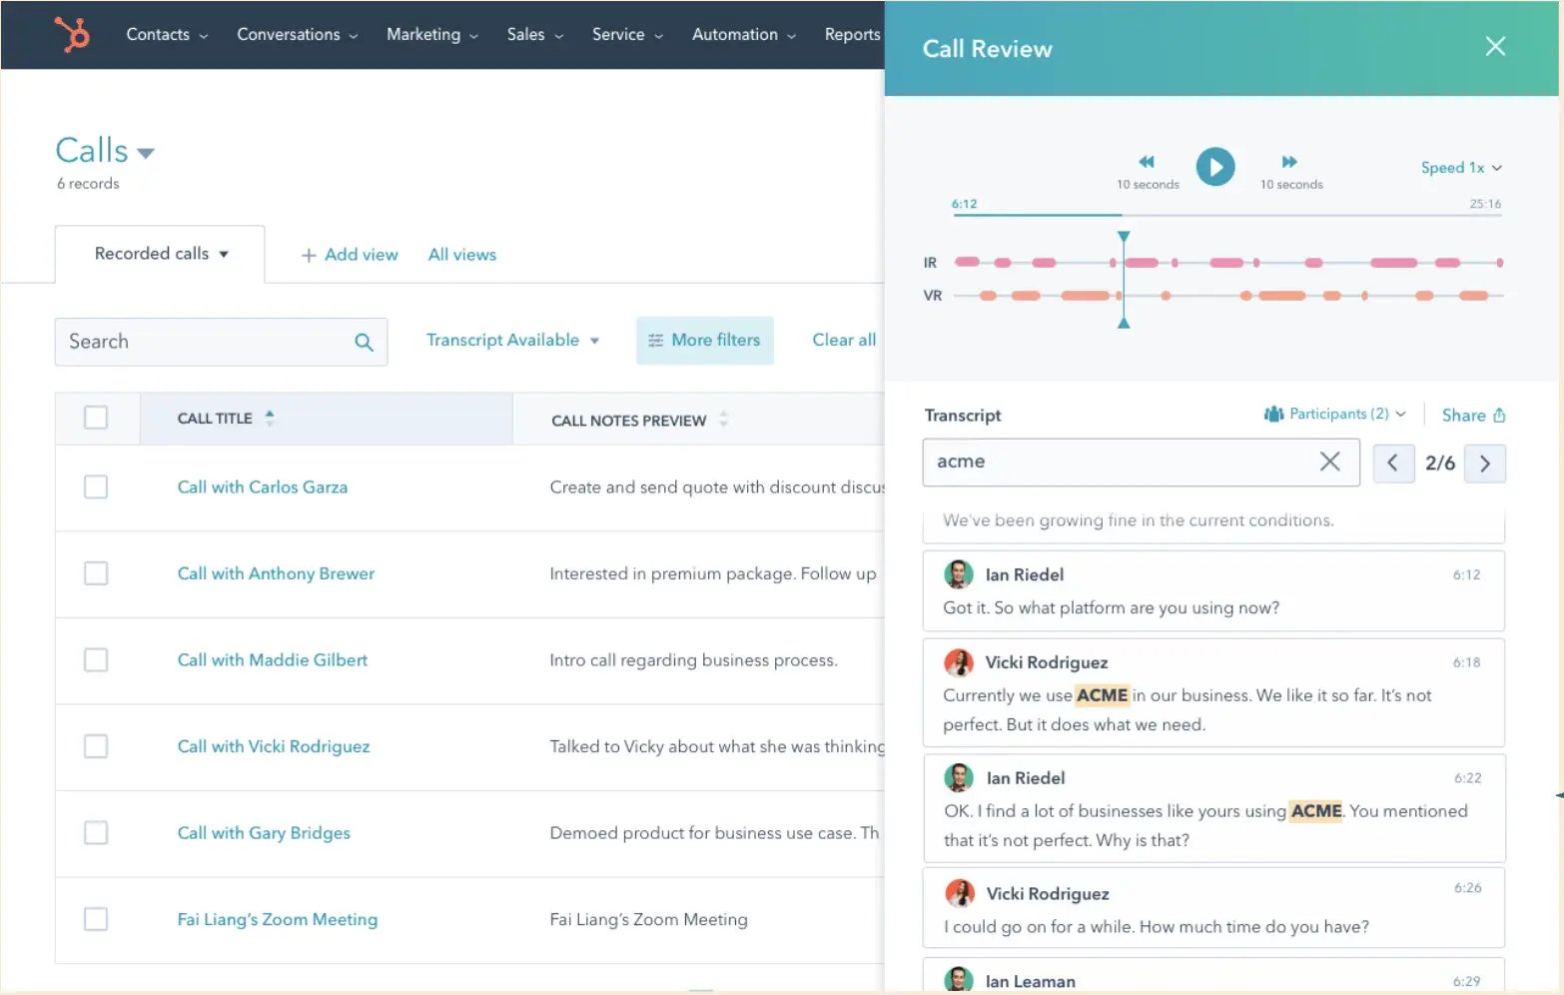
Task: Click the Add view button
Action: click(350, 255)
